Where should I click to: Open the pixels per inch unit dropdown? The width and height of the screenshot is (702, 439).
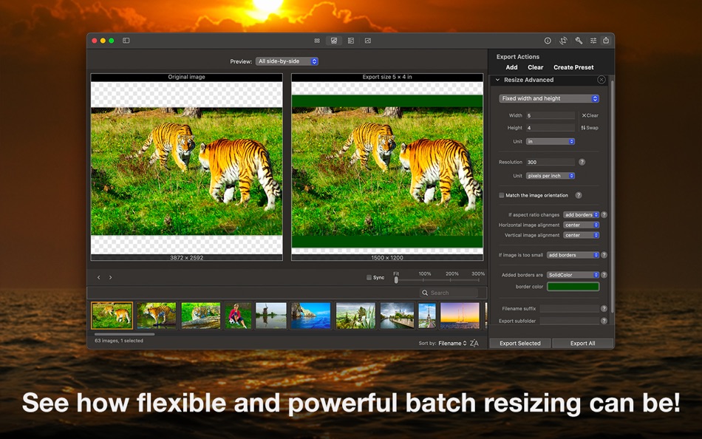tap(551, 176)
